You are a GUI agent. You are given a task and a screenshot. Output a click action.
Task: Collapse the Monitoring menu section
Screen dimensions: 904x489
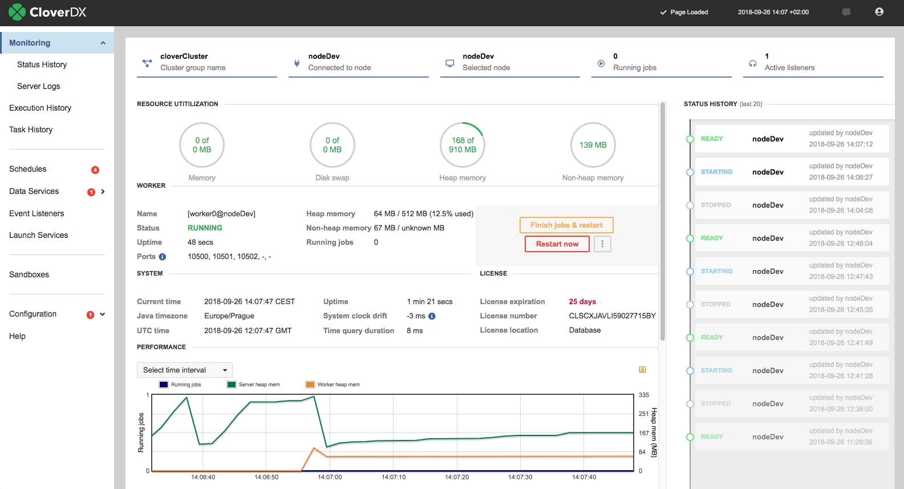103,43
